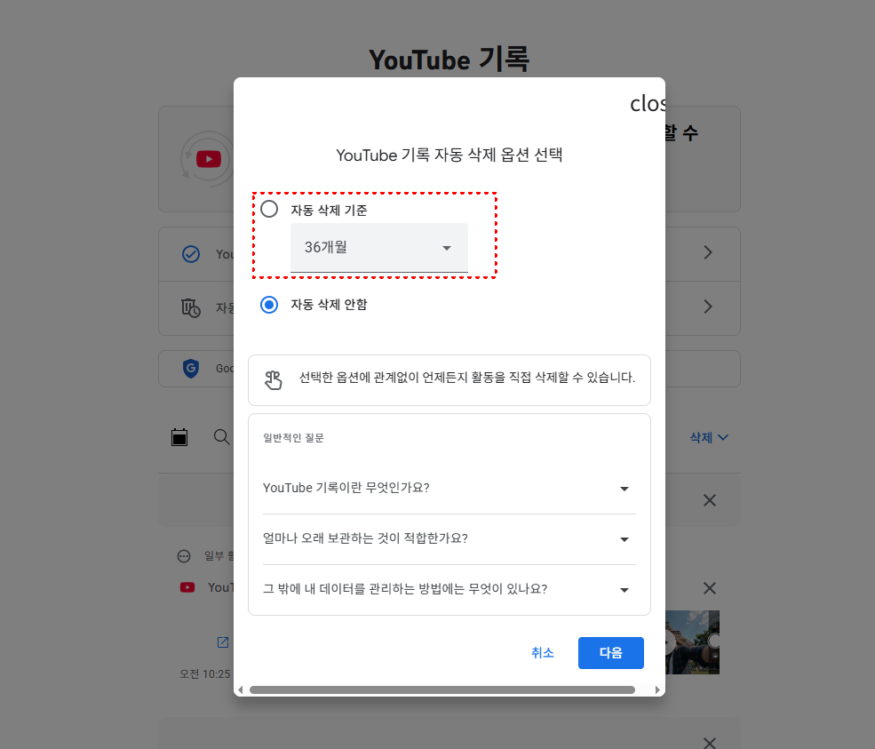Click the scrollbar right arrow
The height and width of the screenshot is (749, 875).
(657, 689)
